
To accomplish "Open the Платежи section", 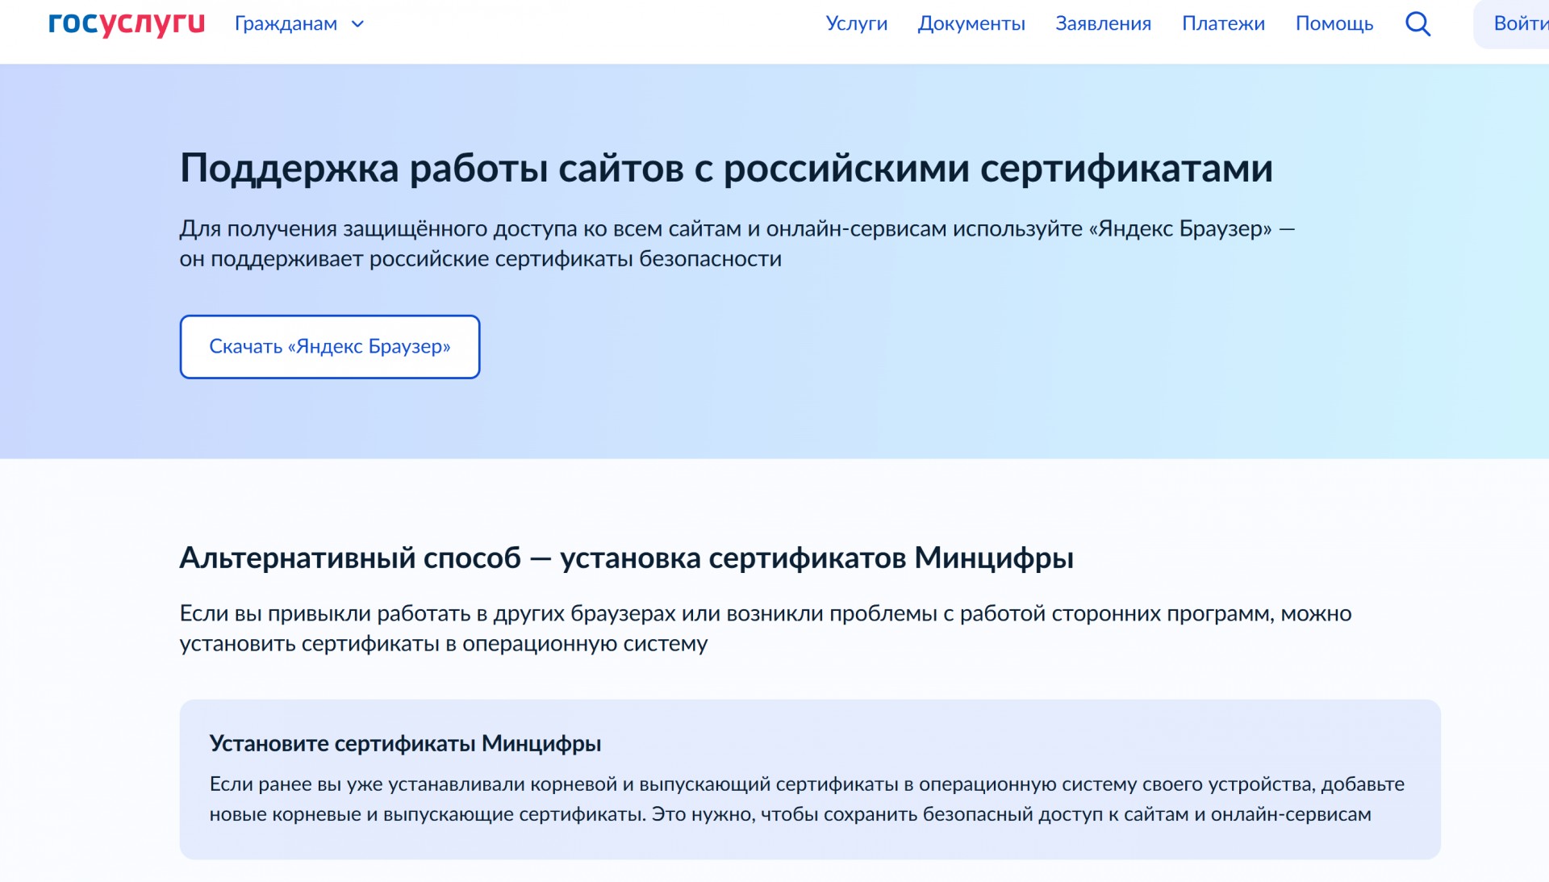I will 1223,23.
